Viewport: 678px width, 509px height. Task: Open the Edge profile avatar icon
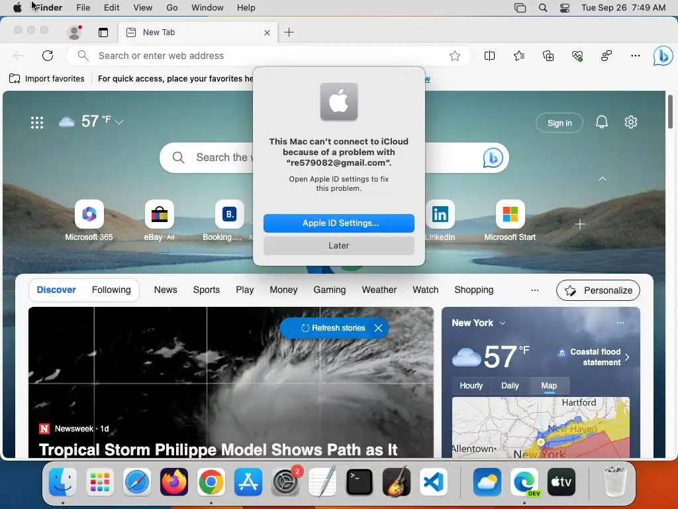point(74,32)
